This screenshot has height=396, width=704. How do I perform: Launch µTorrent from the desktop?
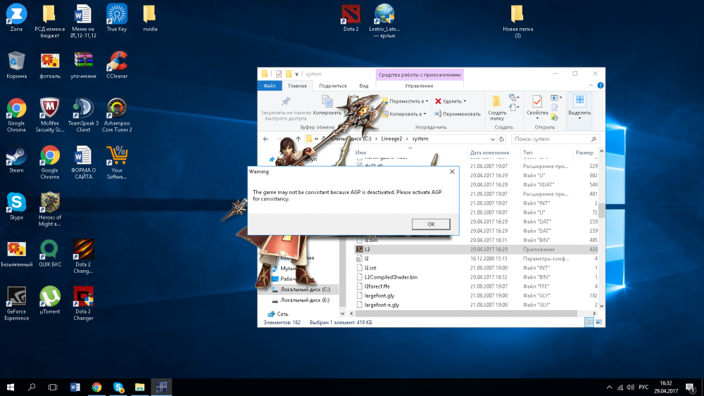(x=49, y=295)
